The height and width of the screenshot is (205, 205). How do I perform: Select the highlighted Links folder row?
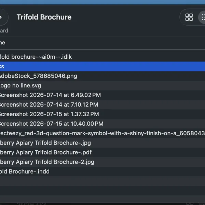pos(102,66)
